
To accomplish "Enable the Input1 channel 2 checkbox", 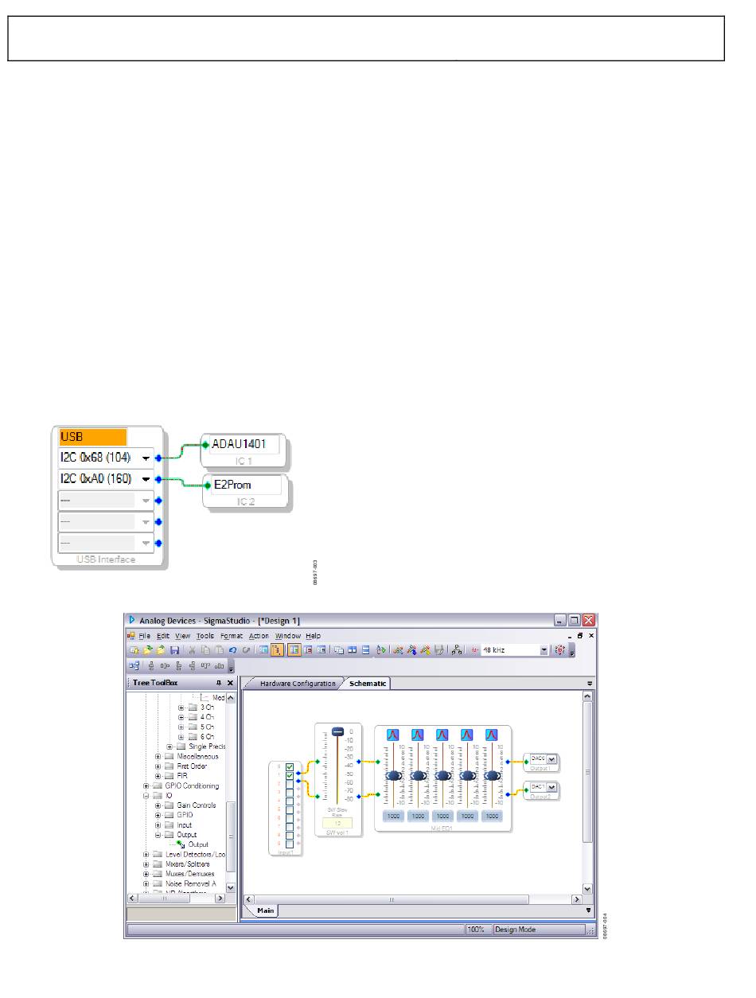I will tap(290, 786).
